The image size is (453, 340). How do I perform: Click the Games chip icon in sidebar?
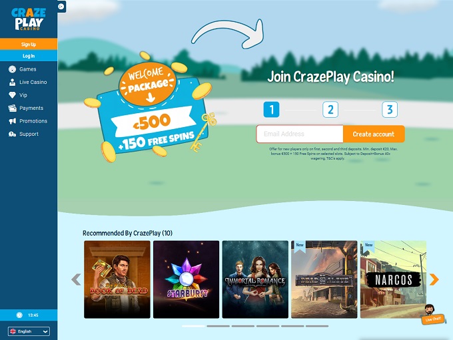pos(12,69)
